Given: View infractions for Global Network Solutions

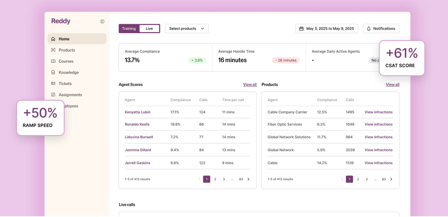Looking at the screenshot, I should point(379,137).
